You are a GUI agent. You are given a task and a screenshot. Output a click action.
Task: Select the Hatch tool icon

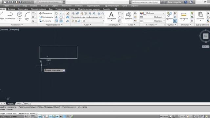point(33,21)
